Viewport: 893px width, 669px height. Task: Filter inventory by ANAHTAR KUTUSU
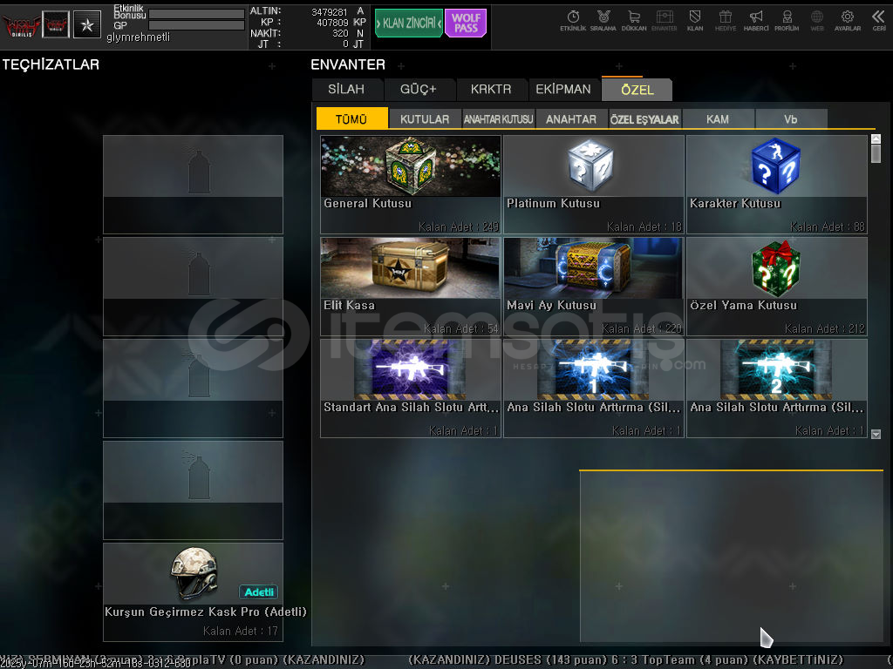498,118
